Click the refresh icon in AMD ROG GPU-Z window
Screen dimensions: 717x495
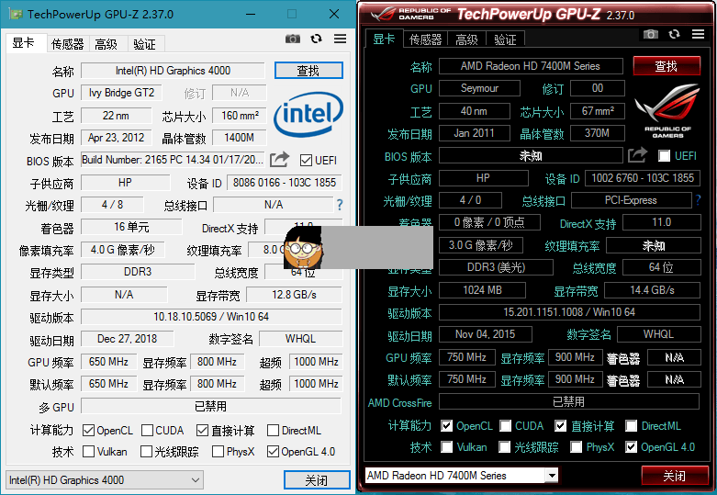(674, 34)
